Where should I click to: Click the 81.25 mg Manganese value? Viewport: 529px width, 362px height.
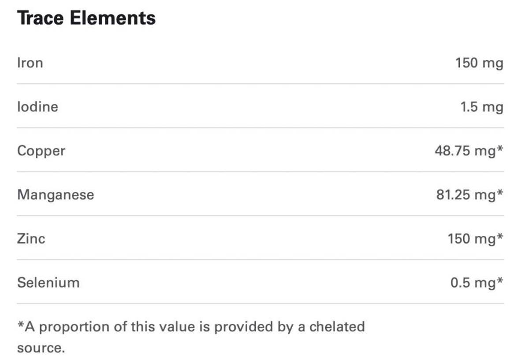(466, 195)
